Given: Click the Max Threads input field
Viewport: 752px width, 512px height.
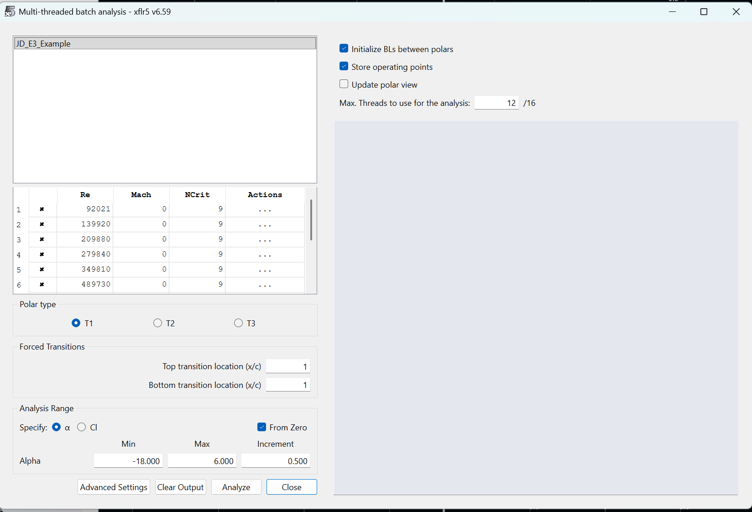Looking at the screenshot, I should (x=496, y=103).
